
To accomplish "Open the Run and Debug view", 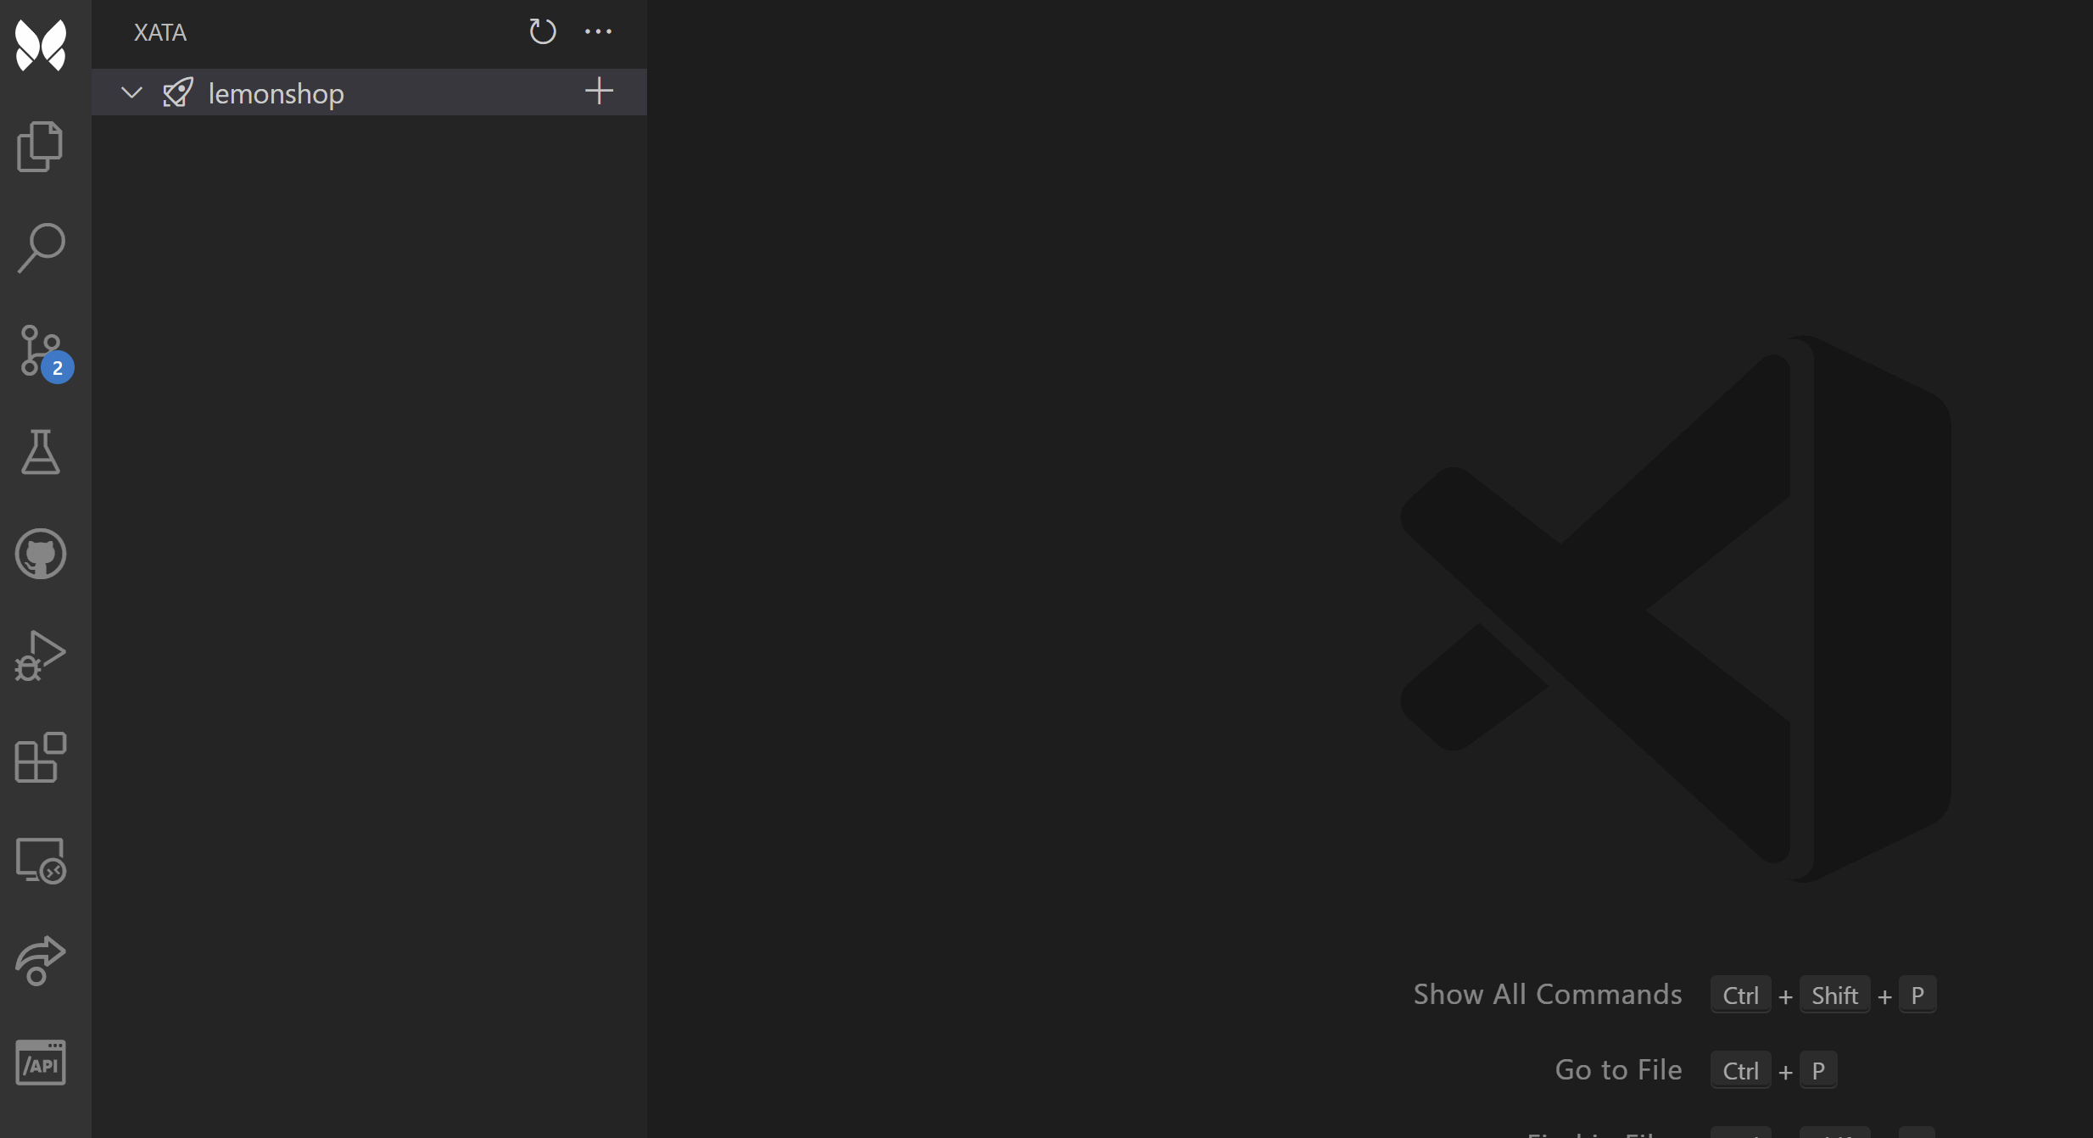I will (x=41, y=655).
